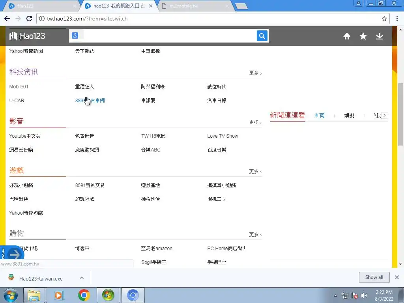The height and width of the screenshot is (303, 404).
Task: Open the U-CAR link
Action: (x=17, y=101)
